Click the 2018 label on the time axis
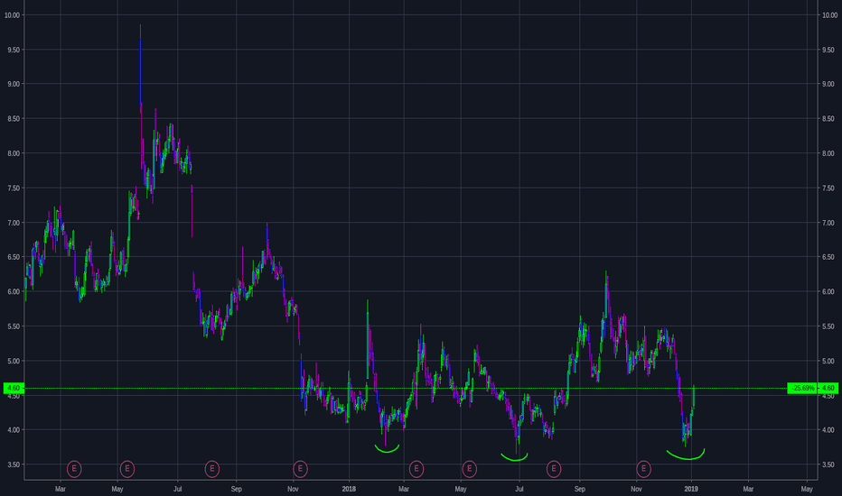Viewport: 842px width, 496px height. (349, 489)
